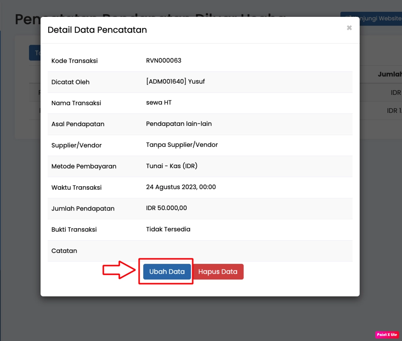Select the 'sewa HT' transaction name
402x341 pixels.
point(159,103)
